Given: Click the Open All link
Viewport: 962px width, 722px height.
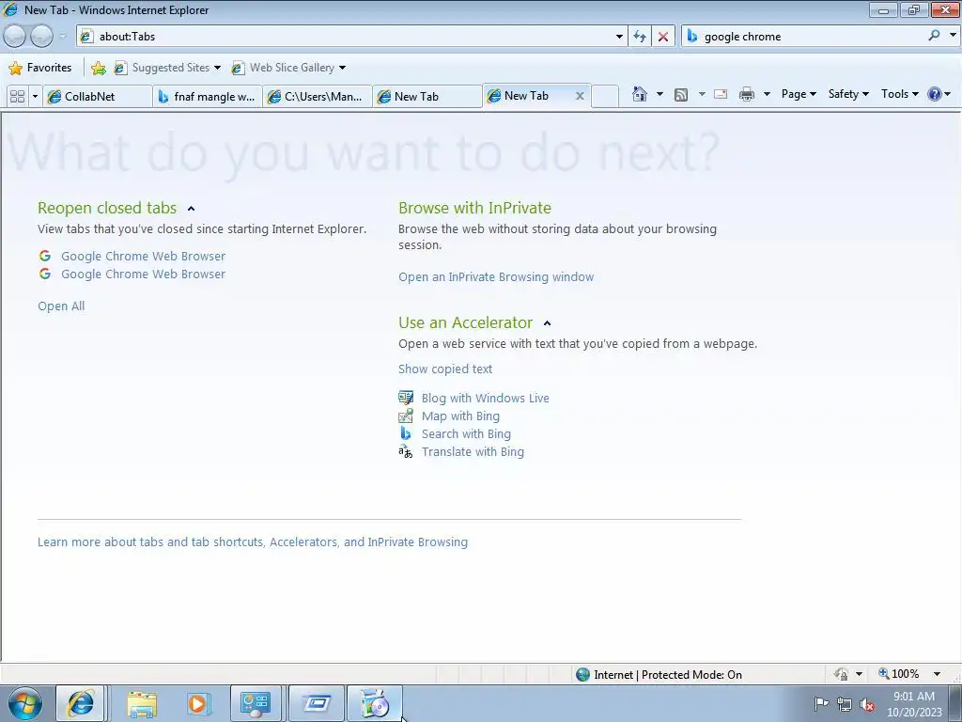Looking at the screenshot, I should click(61, 306).
